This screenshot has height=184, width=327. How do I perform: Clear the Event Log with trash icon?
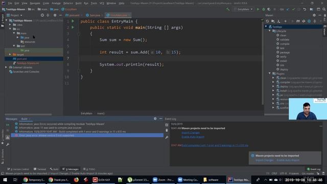[x=167, y=130]
